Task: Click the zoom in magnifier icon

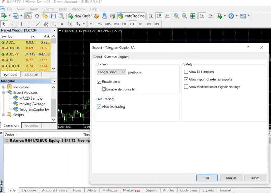Action: pos(176,16)
